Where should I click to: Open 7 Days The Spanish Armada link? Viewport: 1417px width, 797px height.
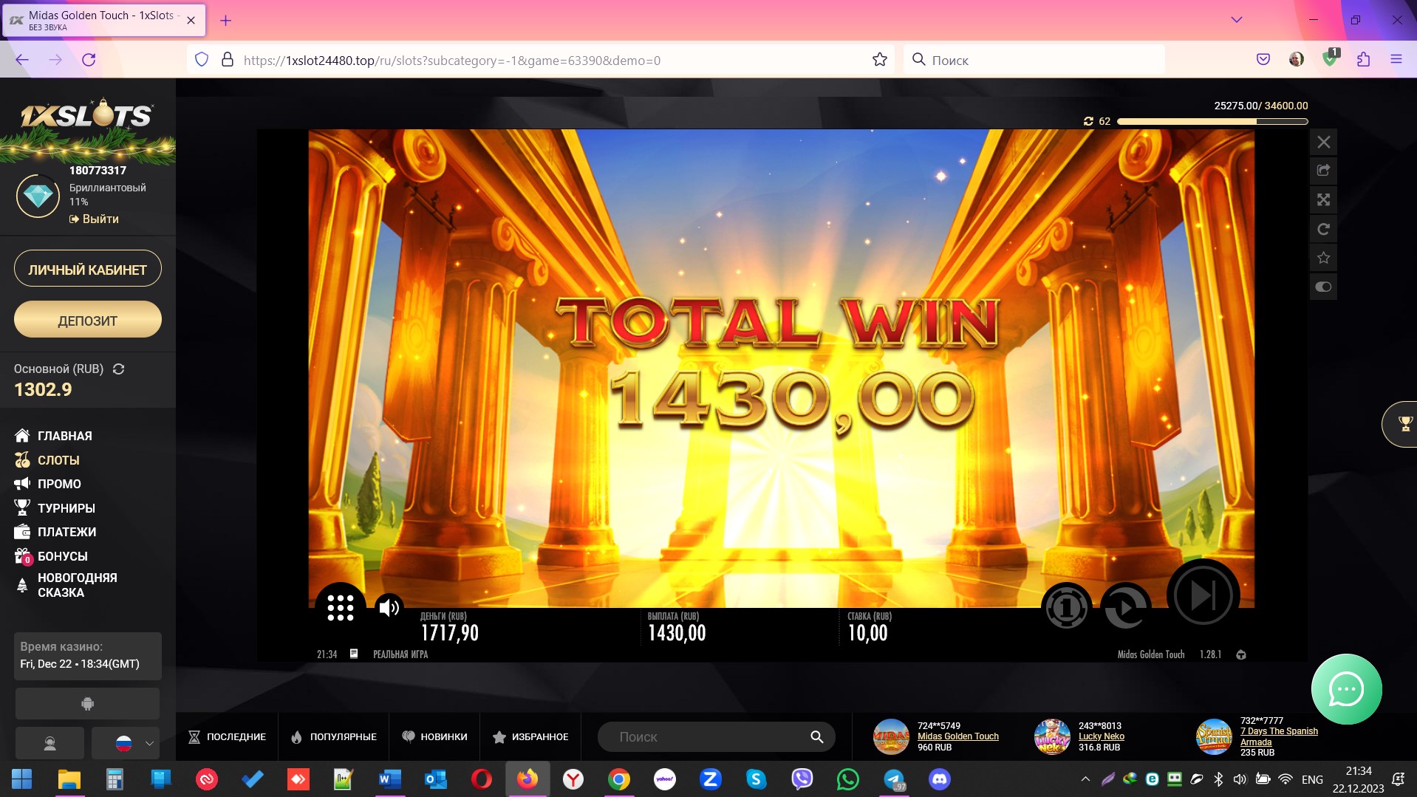1279,736
